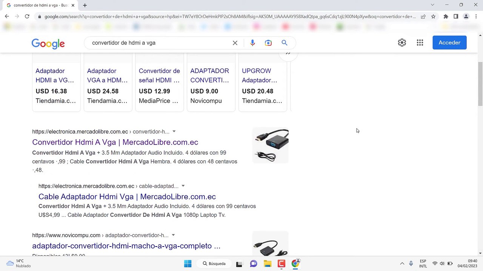Open the chat app on the taskbar
483x271 pixels.
pyautogui.click(x=253, y=263)
